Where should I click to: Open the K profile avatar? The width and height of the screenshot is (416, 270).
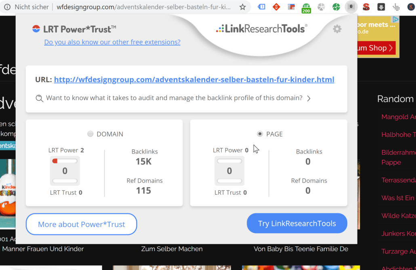pos(411,7)
